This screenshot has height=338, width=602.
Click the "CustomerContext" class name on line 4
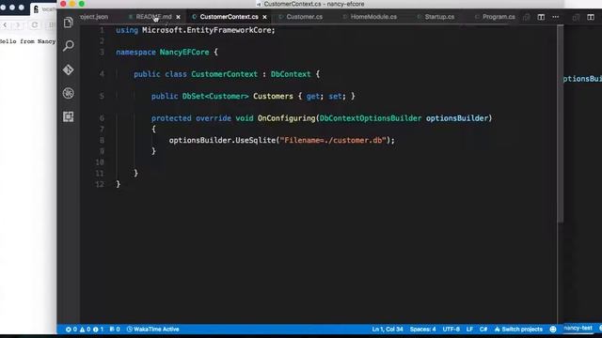(x=224, y=74)
